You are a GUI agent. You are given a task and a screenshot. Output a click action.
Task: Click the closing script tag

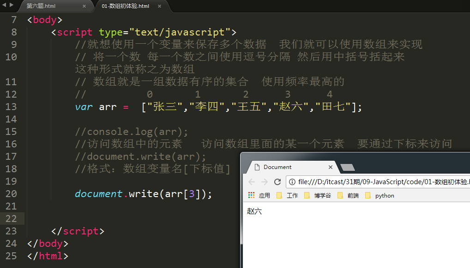click(x=78, y=231)
